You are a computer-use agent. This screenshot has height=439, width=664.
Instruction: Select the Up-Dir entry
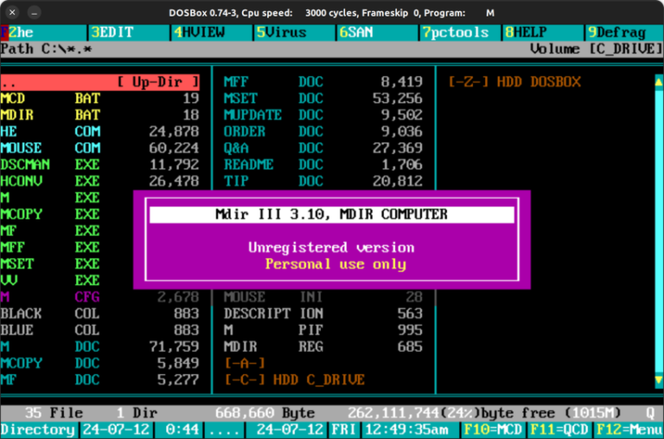point(100,82)
